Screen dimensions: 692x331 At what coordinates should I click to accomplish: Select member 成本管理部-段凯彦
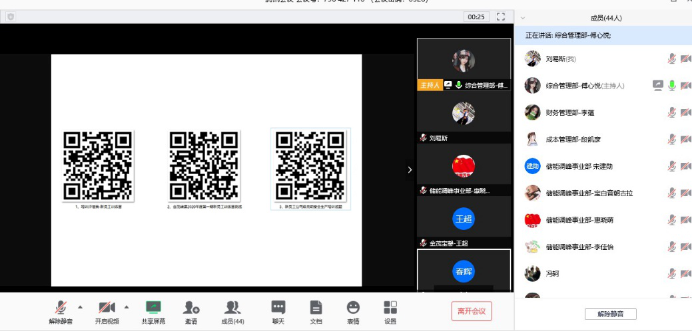pos(603,139)
